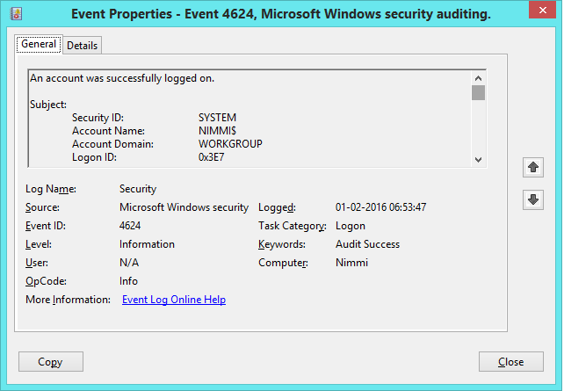Click the Source value Microsoft Windows security
This screenshot has width=564, height=391.
(184, 207)
